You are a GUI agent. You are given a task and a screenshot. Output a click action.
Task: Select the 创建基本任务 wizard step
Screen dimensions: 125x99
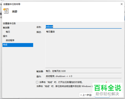(9, 23)
